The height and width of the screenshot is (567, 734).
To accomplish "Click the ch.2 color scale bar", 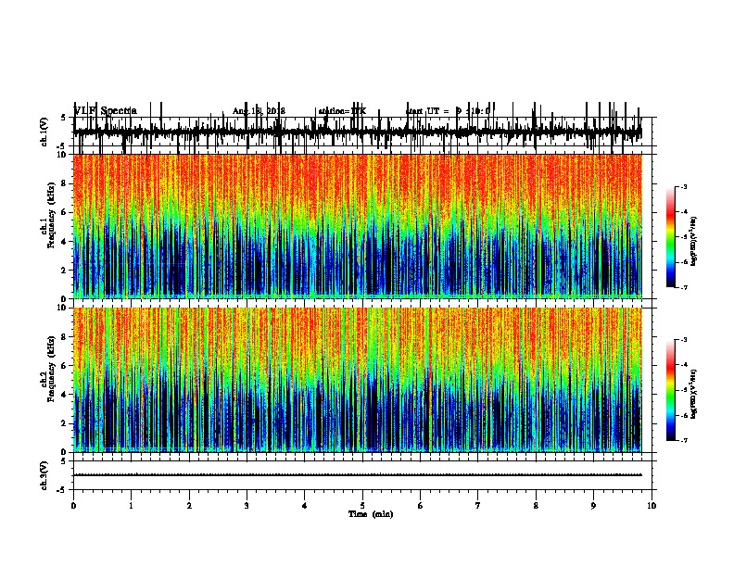I will point(671,390).
